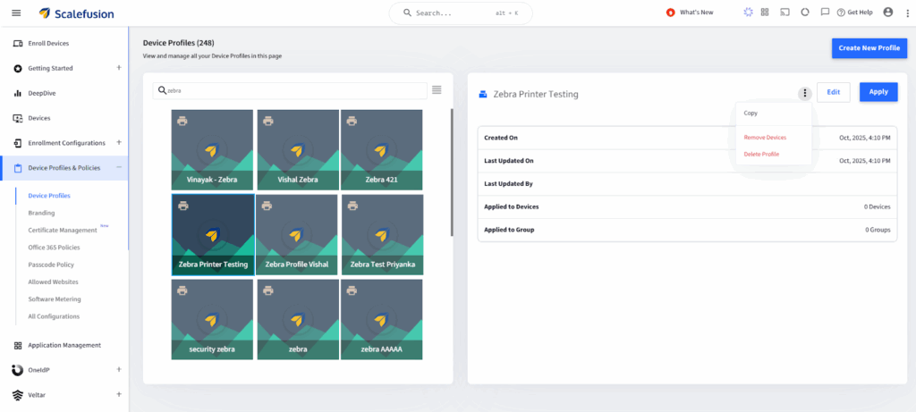Expand Enrollment Configurations in sidebar

(119, 143)
